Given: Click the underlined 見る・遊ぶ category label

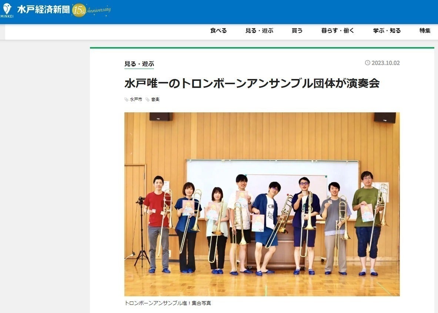Looking at the screenshot, I should click(140, 63).
